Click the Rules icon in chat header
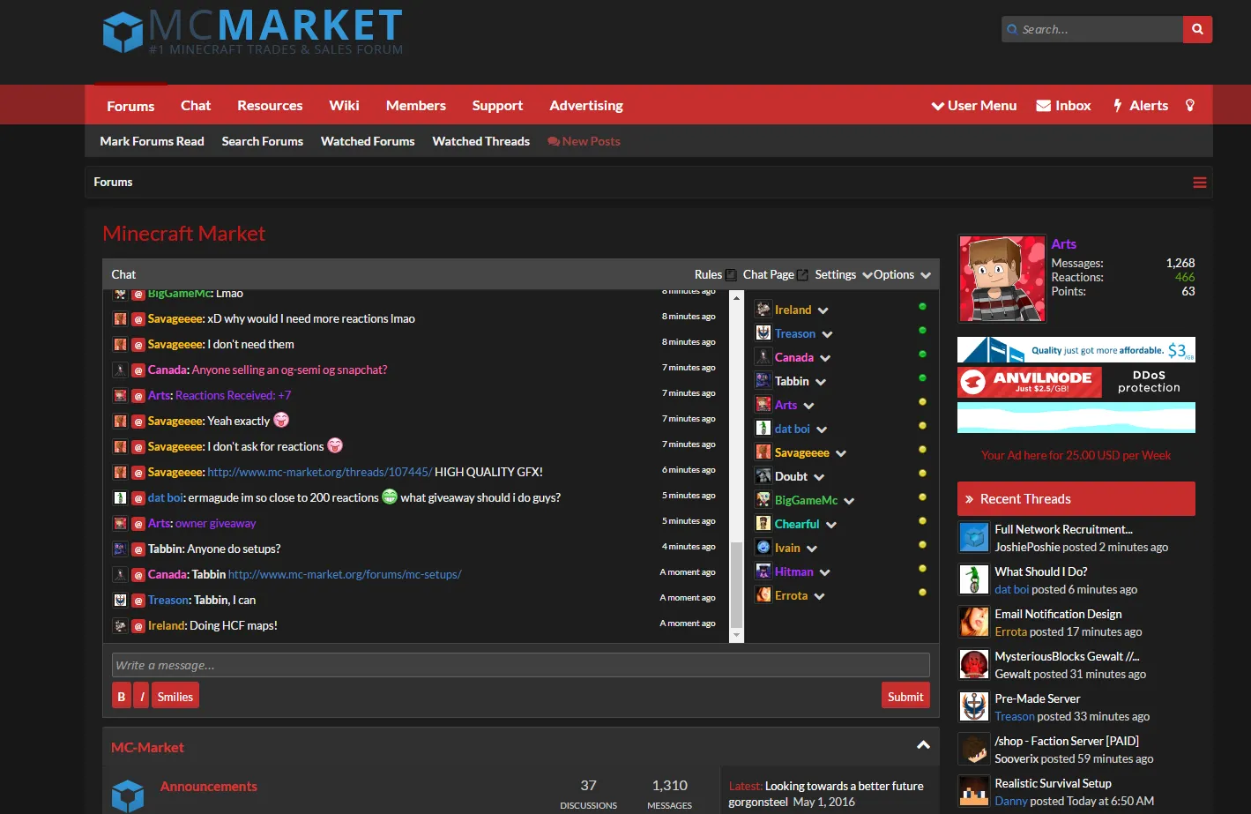Screen dimensions: 1251x814 pos(731,275)
